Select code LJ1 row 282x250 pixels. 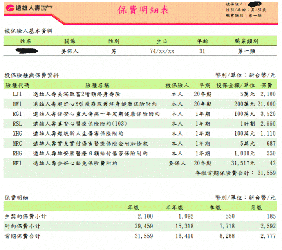[140, 94]
